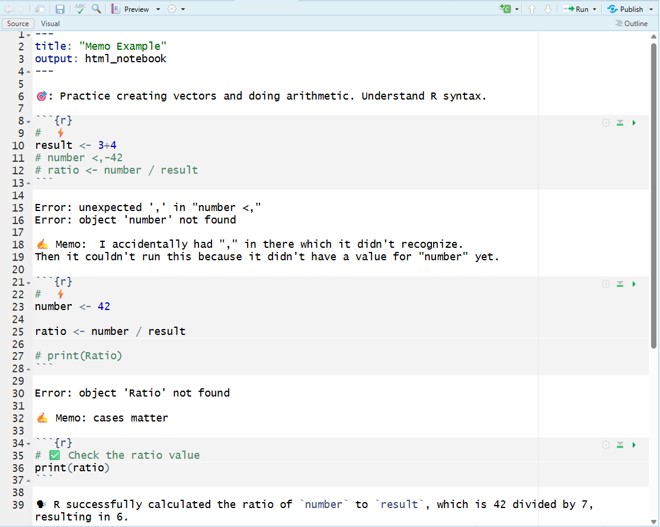Open chunk options gear on line 8
This screenshot has height=527, width=660.
[605, 123]
